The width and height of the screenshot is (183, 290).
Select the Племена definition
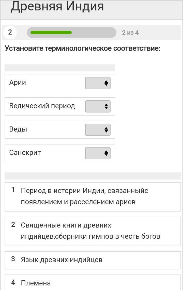click(36, 283)
